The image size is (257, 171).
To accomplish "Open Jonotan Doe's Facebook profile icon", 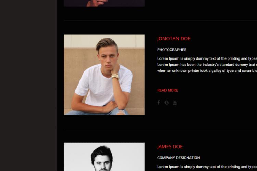I will pos(159,103).
